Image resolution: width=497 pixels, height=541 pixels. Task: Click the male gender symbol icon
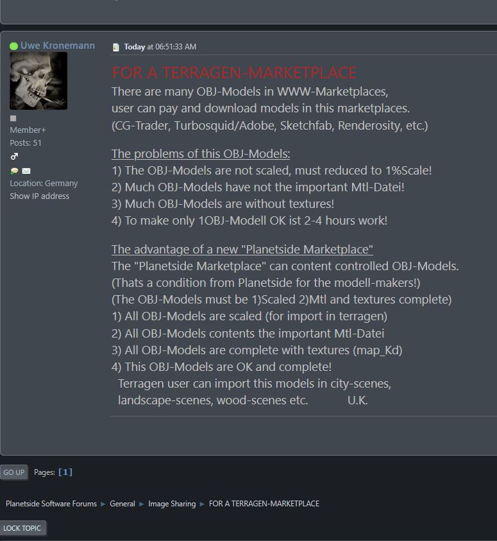(14, 157)
